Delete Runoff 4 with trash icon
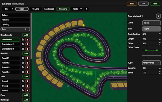Image resolution: width=162 pixels, height=102 pixels. coord(28,72)
